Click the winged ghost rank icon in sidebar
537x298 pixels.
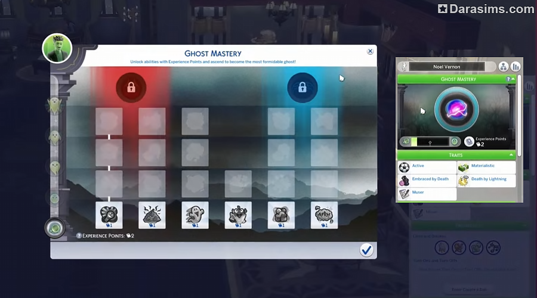click(55, 105)
